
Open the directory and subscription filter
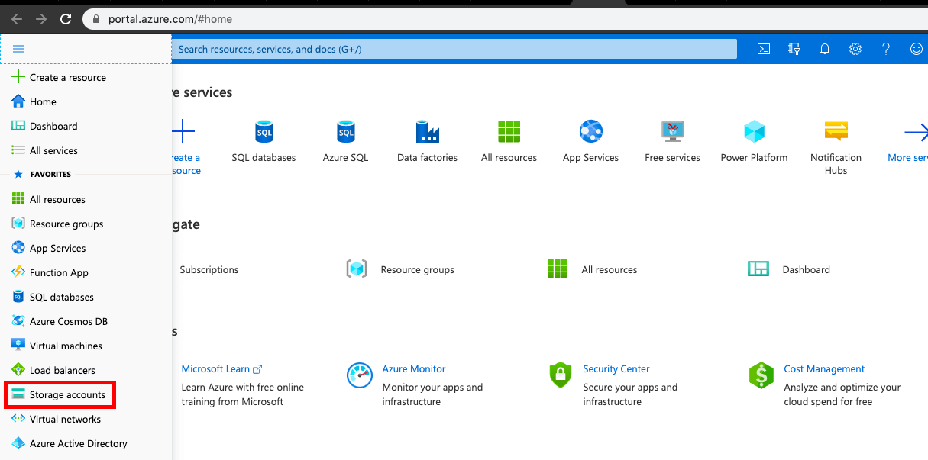click(x=794, y=49)
